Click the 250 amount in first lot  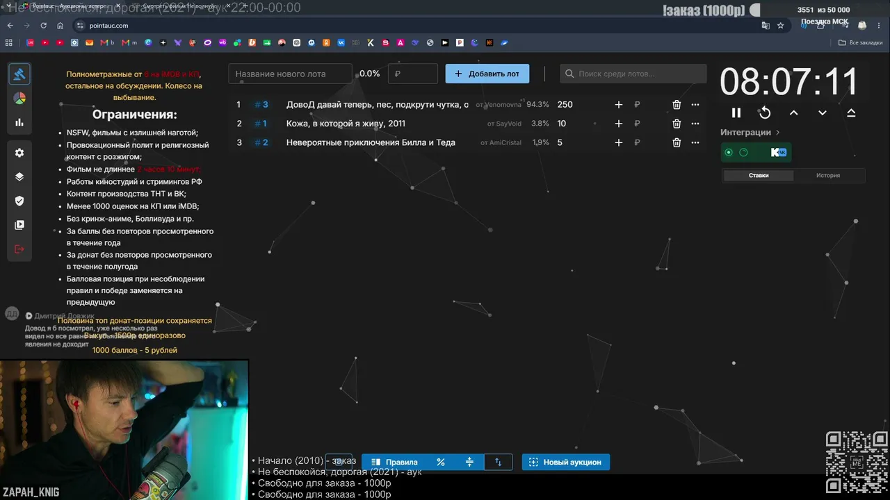[565, 105]
